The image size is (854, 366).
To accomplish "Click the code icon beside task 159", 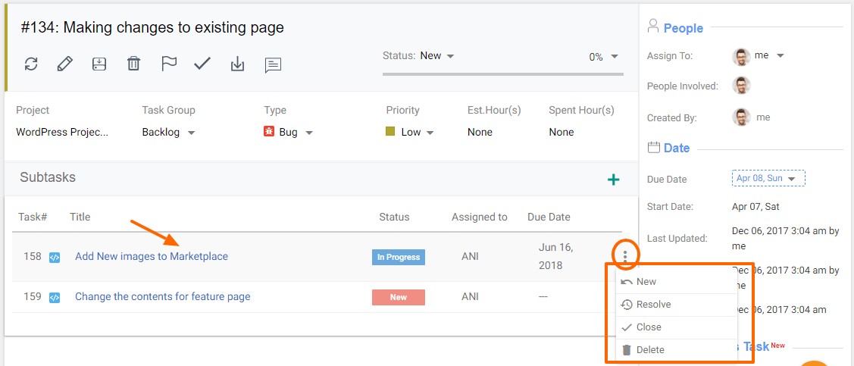I will click(55, 297).
